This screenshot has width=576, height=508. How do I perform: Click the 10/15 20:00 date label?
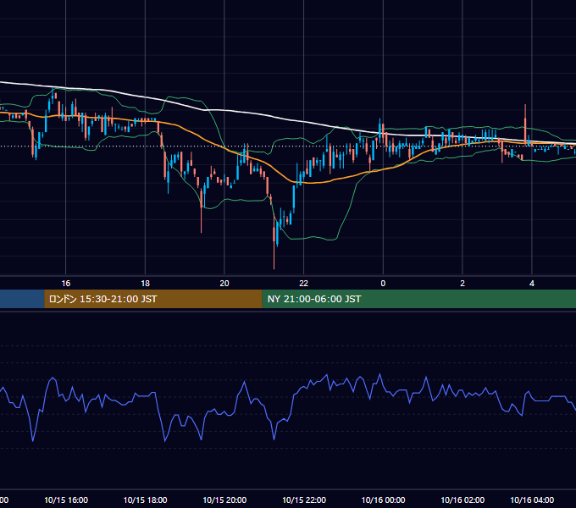pos(224,500)
